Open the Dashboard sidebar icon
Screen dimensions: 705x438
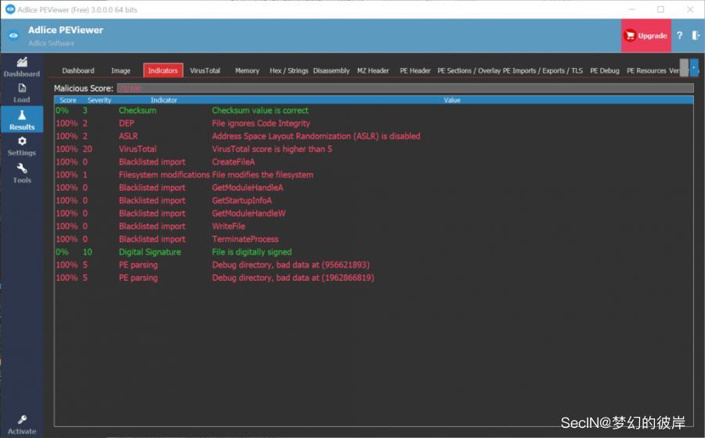(x=22, y=67)
